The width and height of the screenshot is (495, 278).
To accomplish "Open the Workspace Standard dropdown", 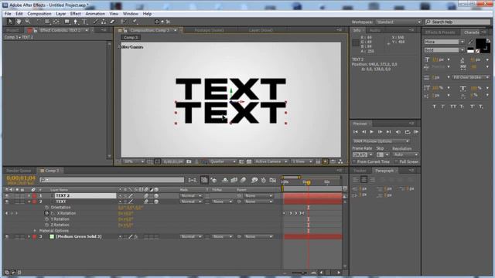I will [x=398, y=22].
